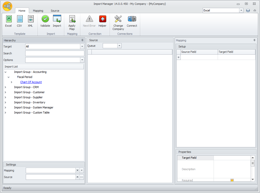Open the Chart Of Account link

31,82
